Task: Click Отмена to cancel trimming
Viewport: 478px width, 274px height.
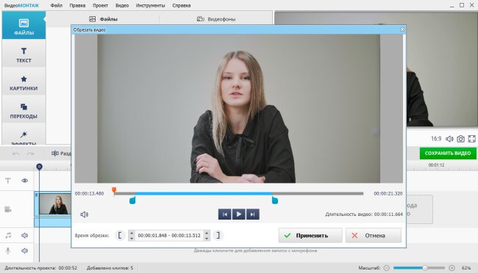Action: (374, 235)
